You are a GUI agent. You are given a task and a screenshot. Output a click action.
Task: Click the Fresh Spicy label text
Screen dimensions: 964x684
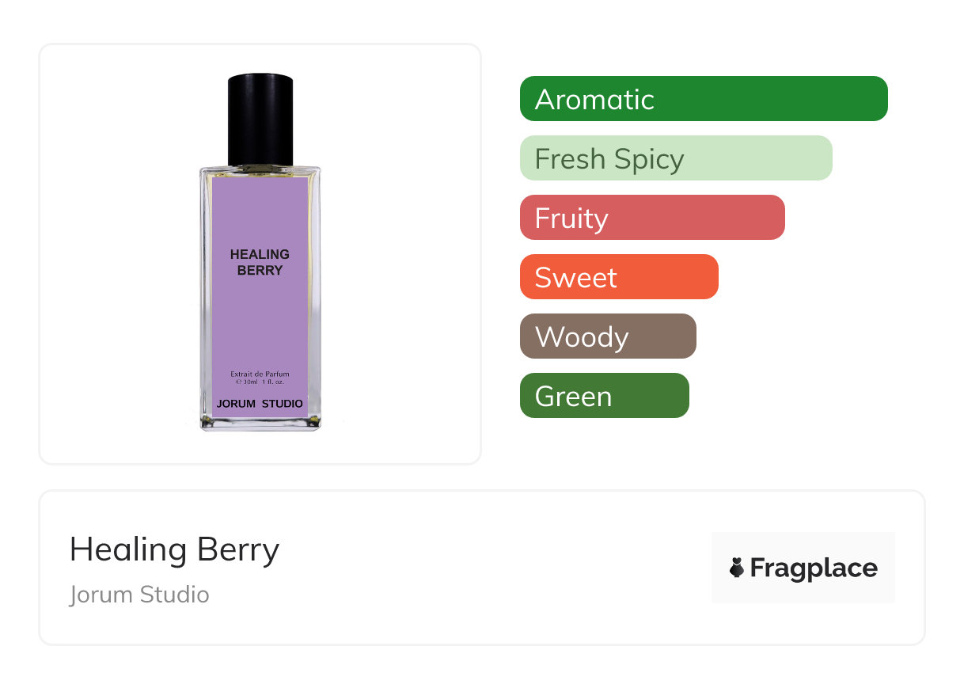tap(609, 158)
